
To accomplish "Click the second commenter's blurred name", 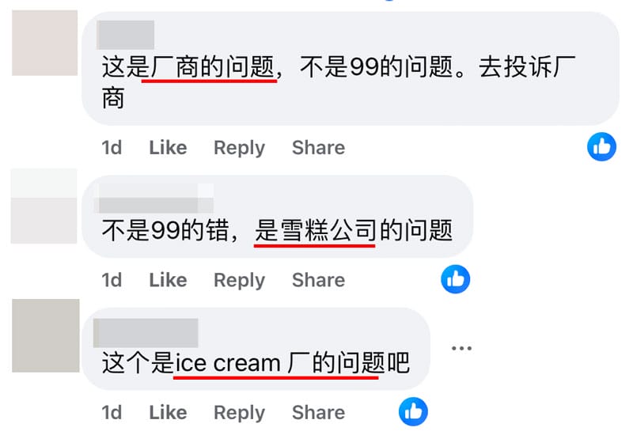I will click(154, 199).
